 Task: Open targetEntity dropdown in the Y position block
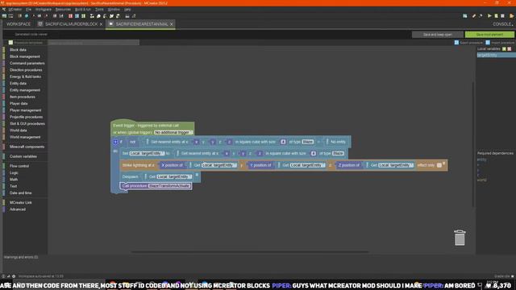pos(307,165)
